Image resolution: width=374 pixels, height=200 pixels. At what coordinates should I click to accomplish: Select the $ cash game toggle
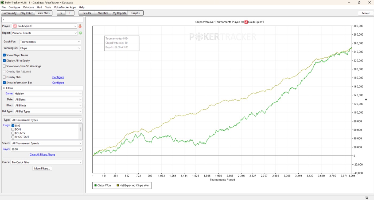pyautogui.click(x=61, y=13)
